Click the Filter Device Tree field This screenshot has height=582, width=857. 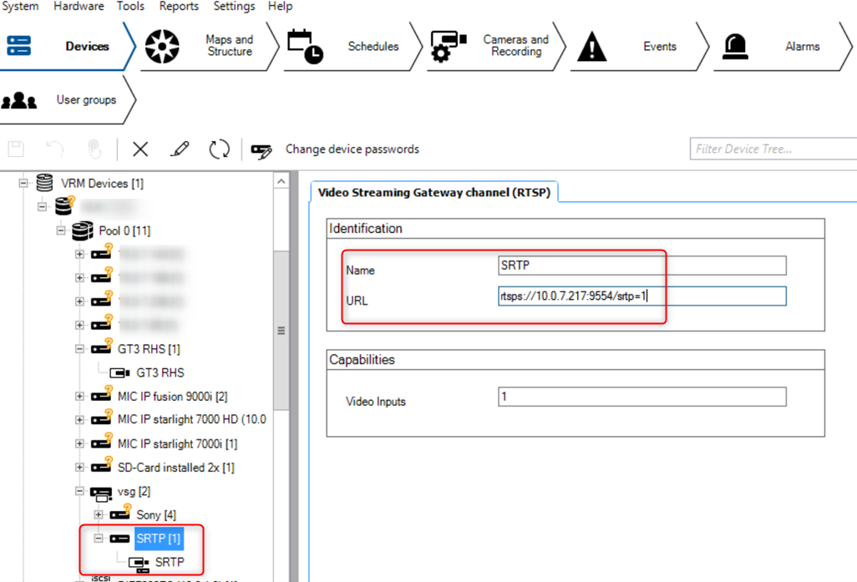[771, 149]
